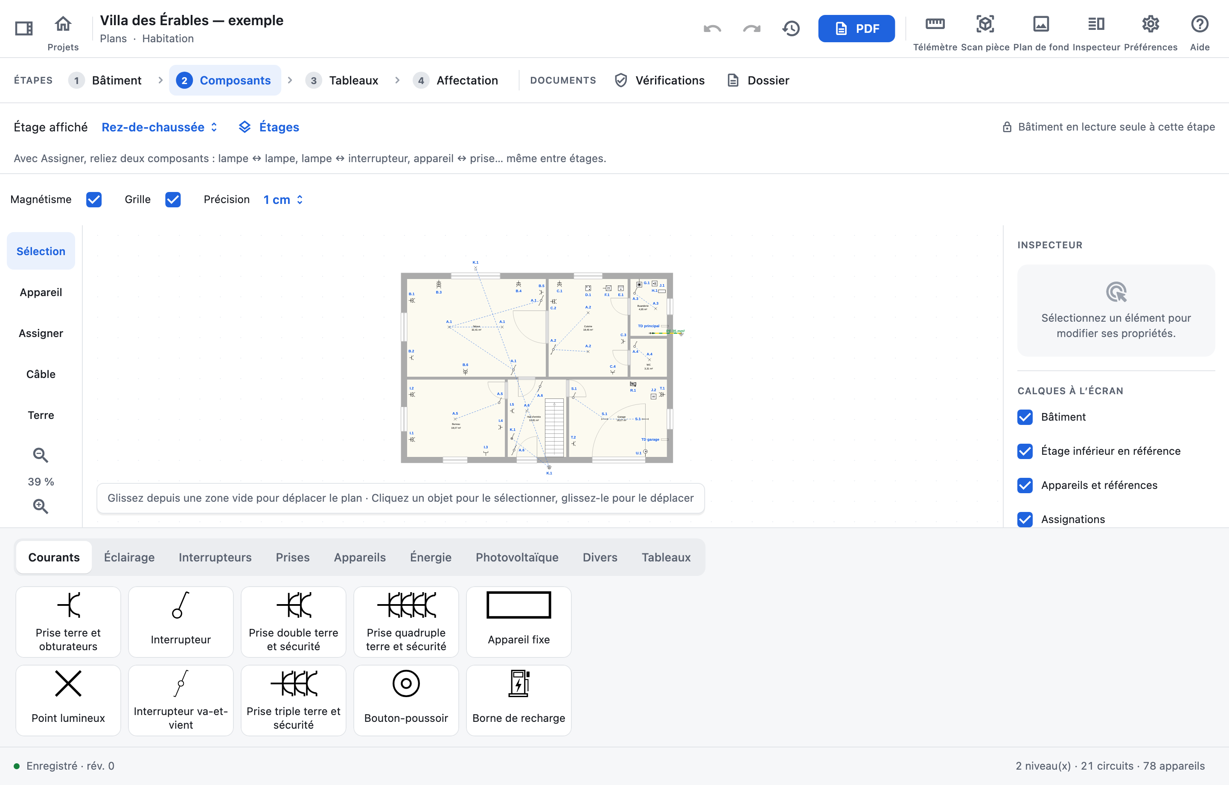Disable Grille checkbox

173,200
